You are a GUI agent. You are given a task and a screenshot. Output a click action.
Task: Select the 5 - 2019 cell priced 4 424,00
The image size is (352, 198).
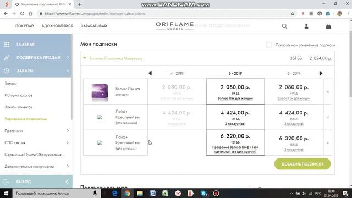pos(235,117)
